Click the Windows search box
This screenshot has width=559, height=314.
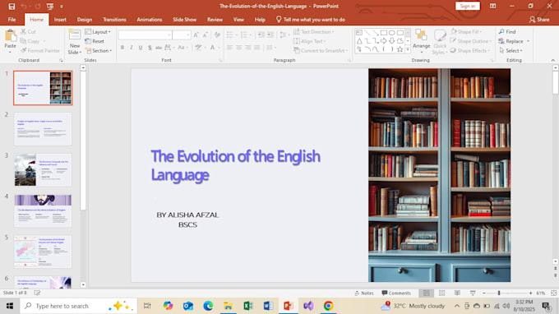[x=78, y=306]
